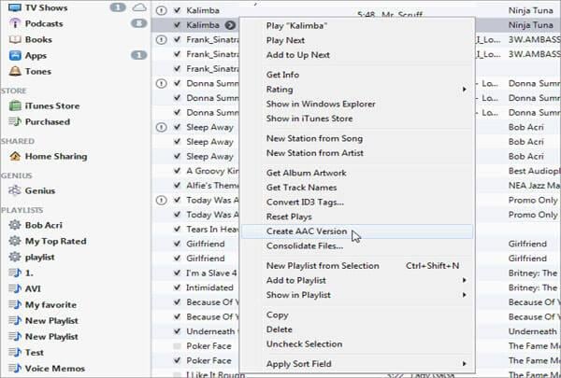This screenshot has width=561, height=378.
Task: Open Home Sharing house icon
Action: click(x=15, y=156)
